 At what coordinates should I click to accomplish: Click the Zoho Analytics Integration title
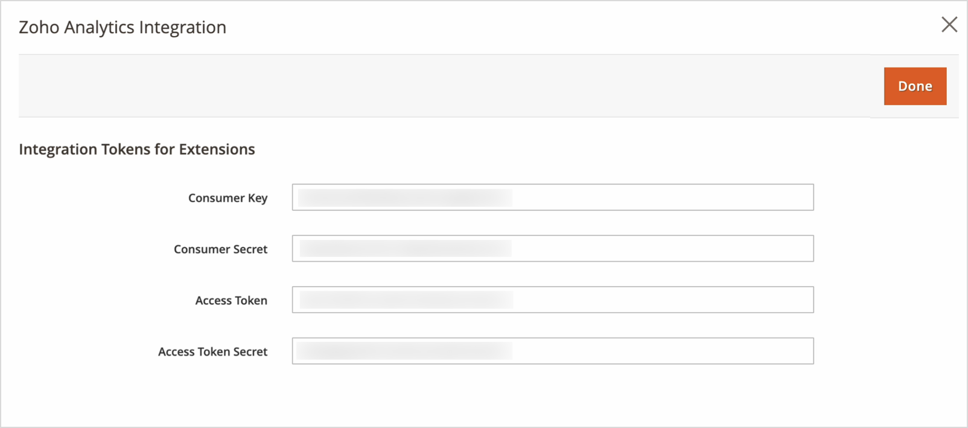point(123,27)
